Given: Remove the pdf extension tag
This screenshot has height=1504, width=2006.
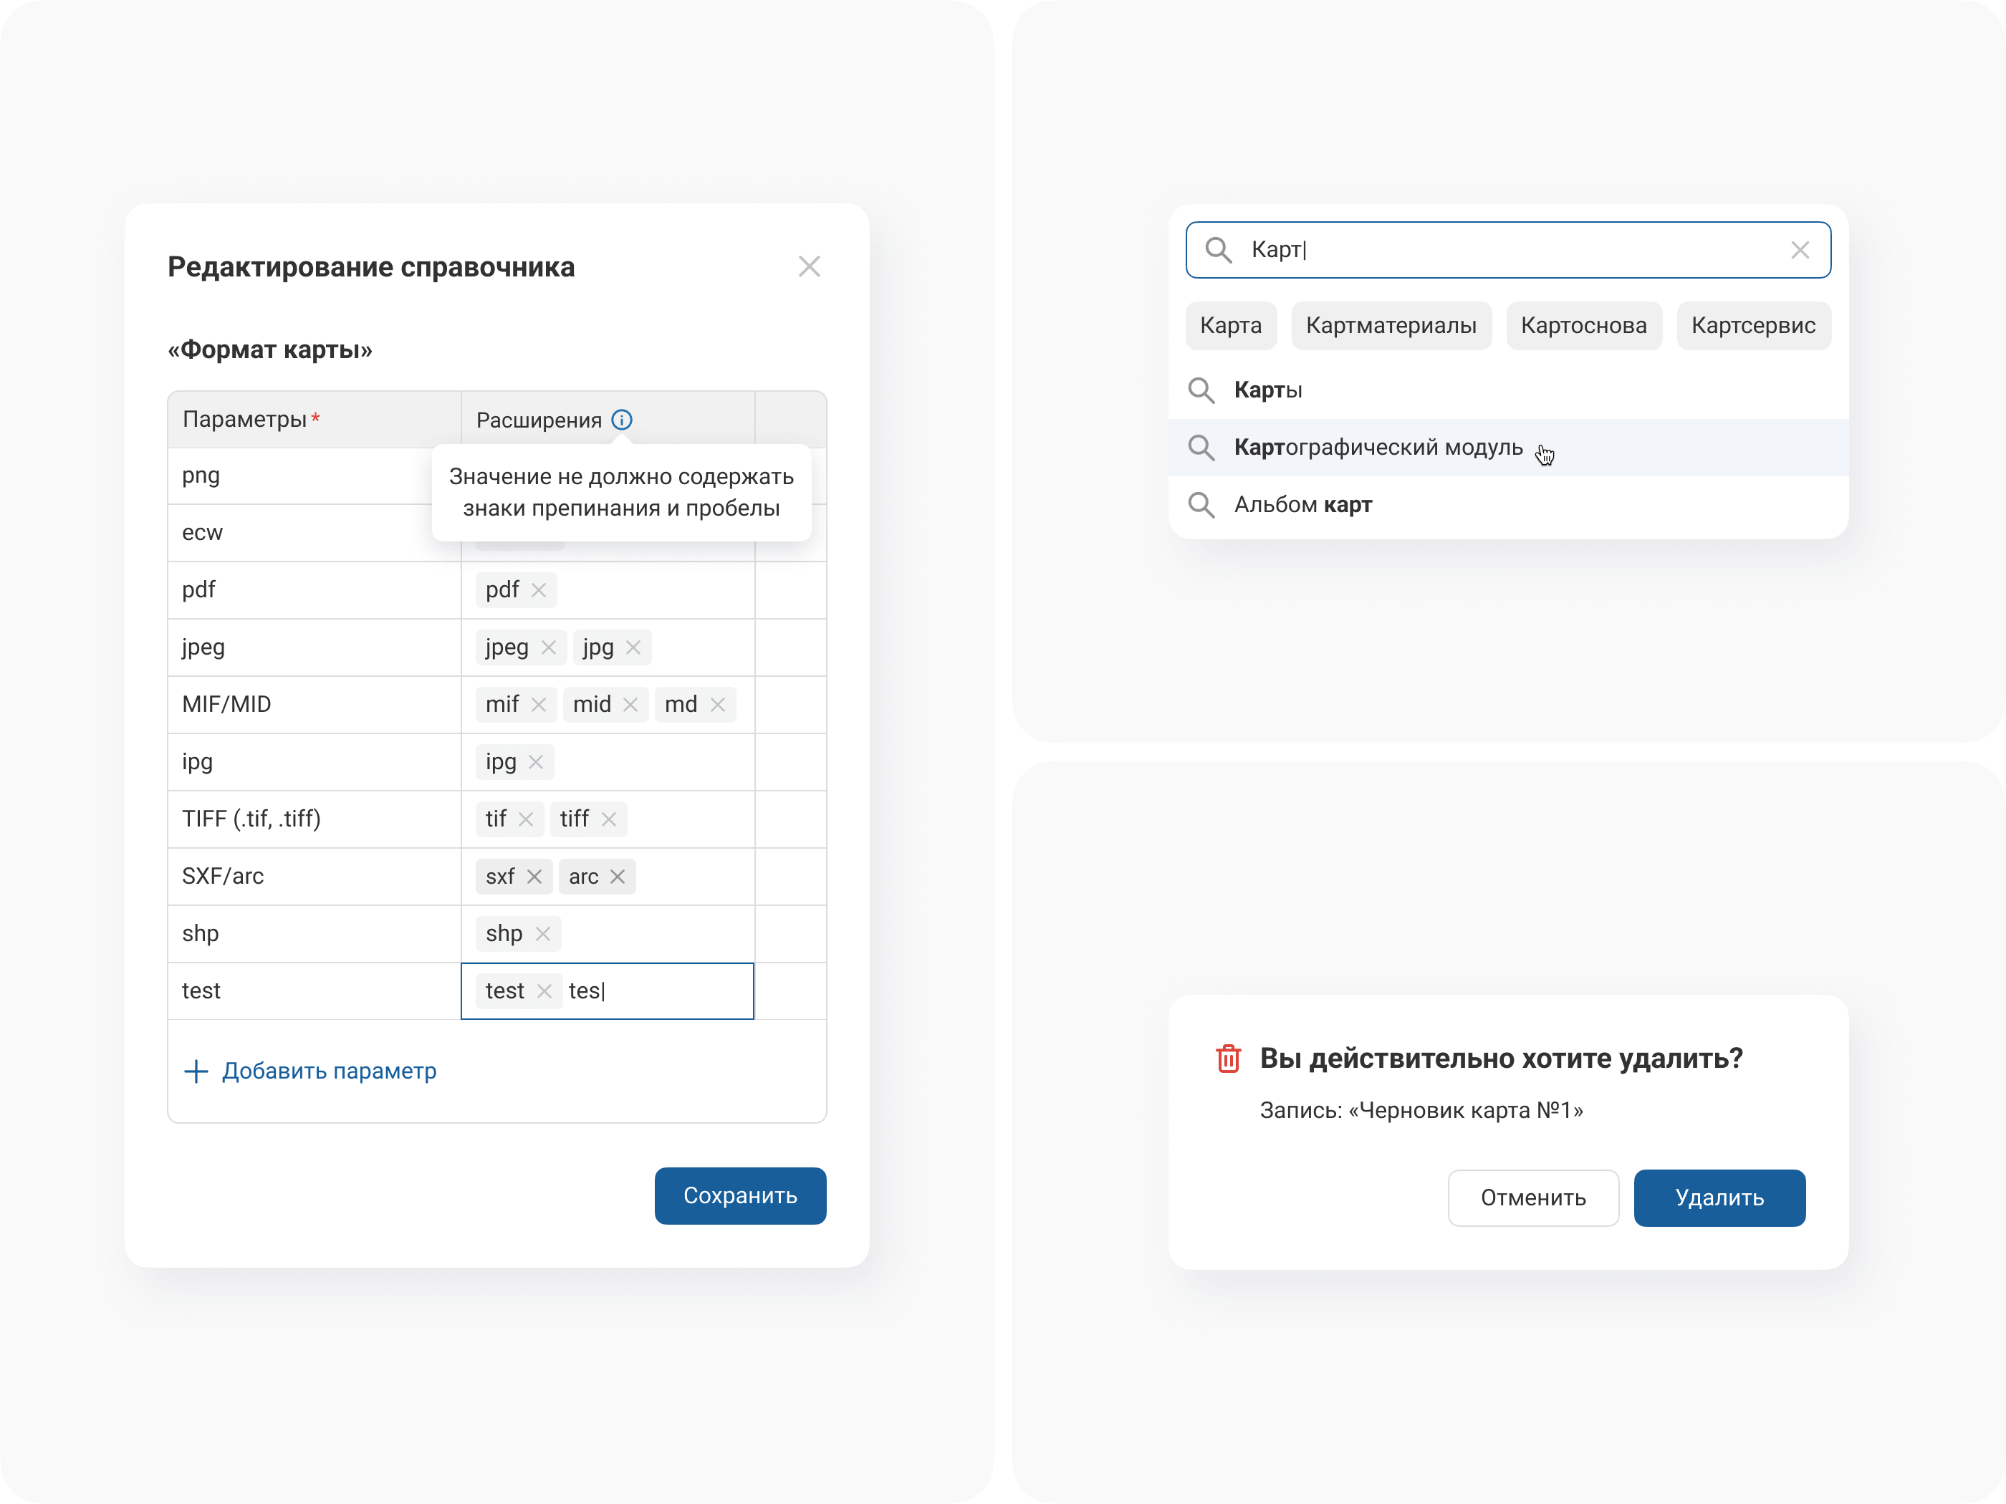Looking at the screenshot, I should coord(539,590).
